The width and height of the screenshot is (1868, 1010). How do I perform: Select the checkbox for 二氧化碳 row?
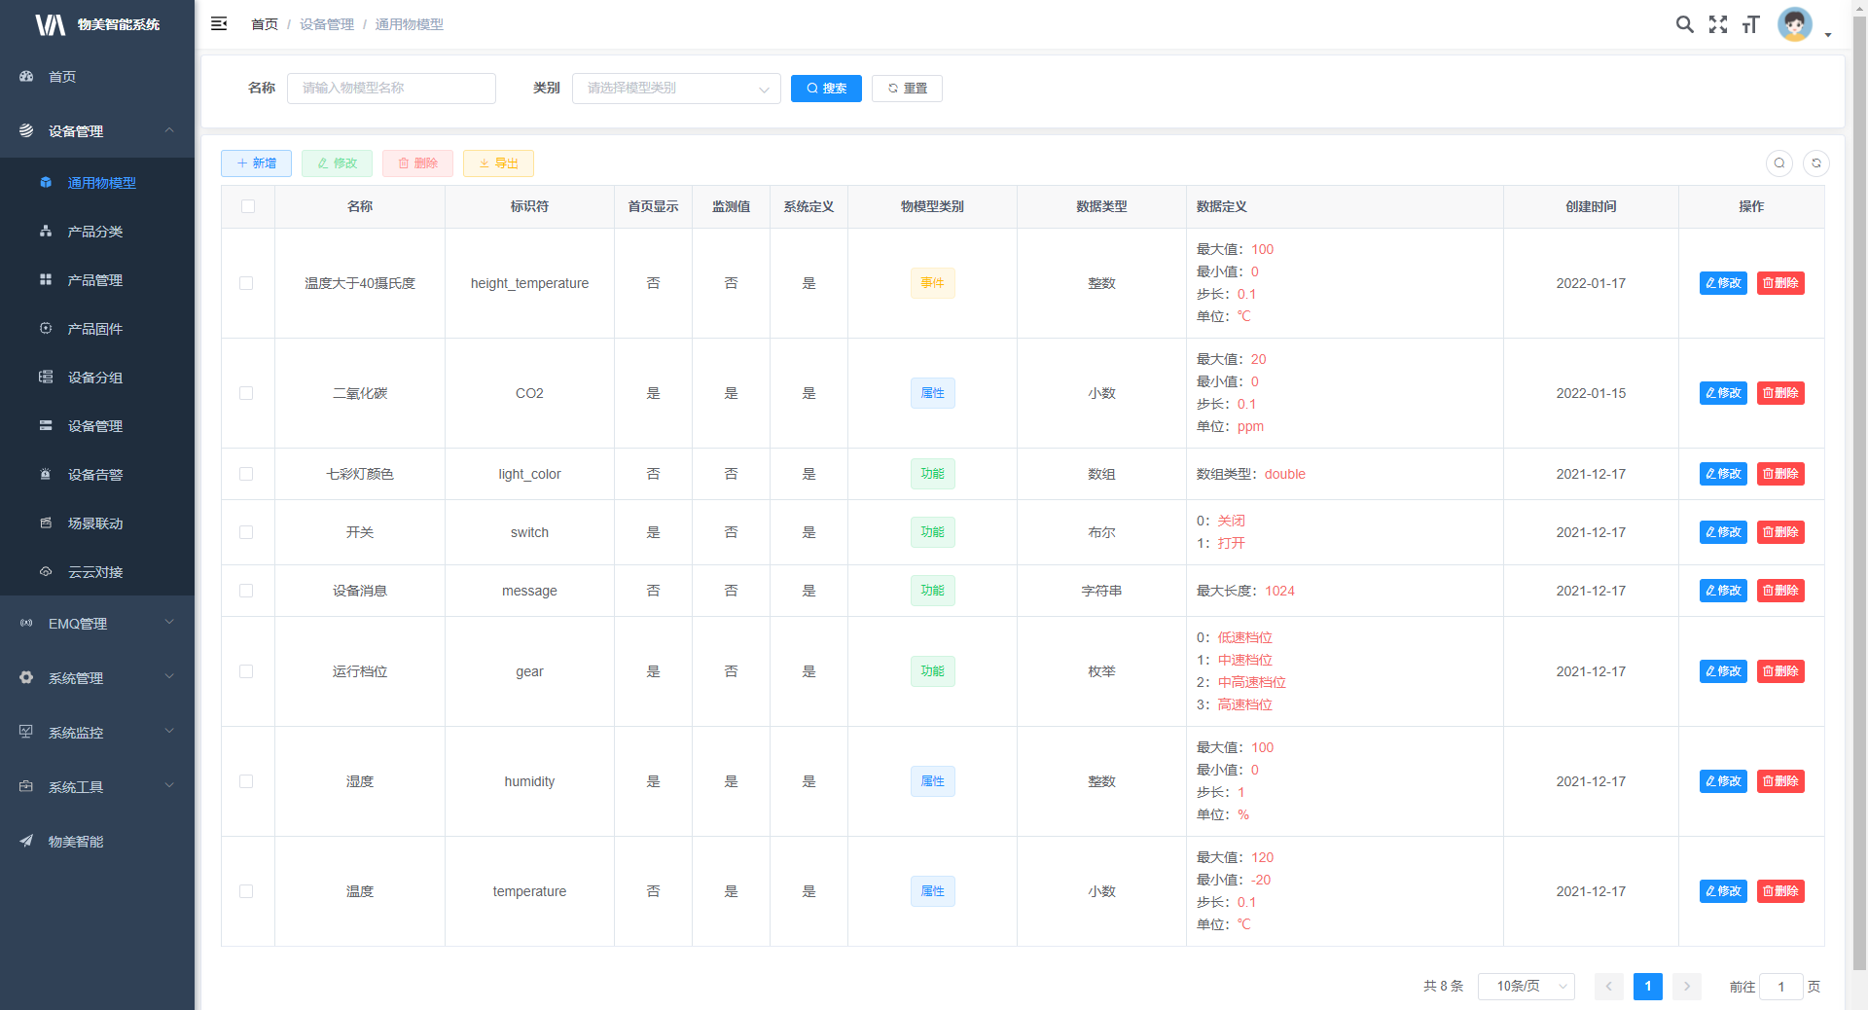(x=246, y=393)
